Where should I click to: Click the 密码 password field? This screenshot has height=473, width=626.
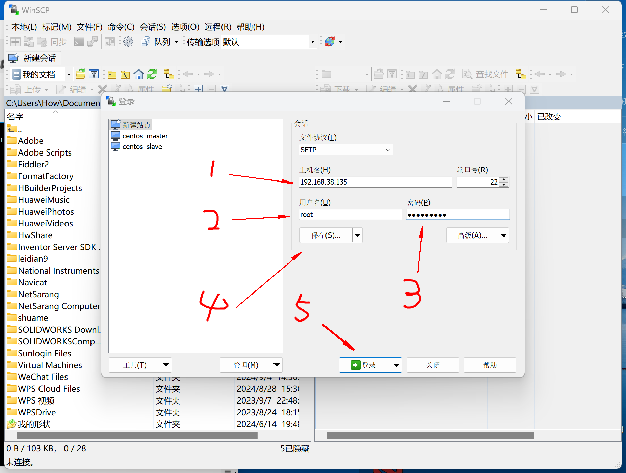[x=458, y=215]
